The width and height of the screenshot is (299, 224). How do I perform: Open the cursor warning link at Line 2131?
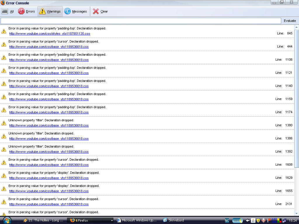point(49,204)
